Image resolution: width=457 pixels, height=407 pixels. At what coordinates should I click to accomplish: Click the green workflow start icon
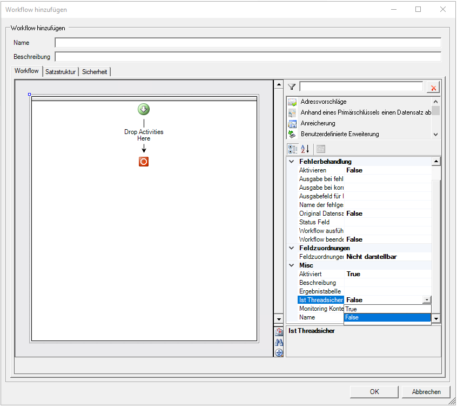pyautogui.click(x=144, y=109)
